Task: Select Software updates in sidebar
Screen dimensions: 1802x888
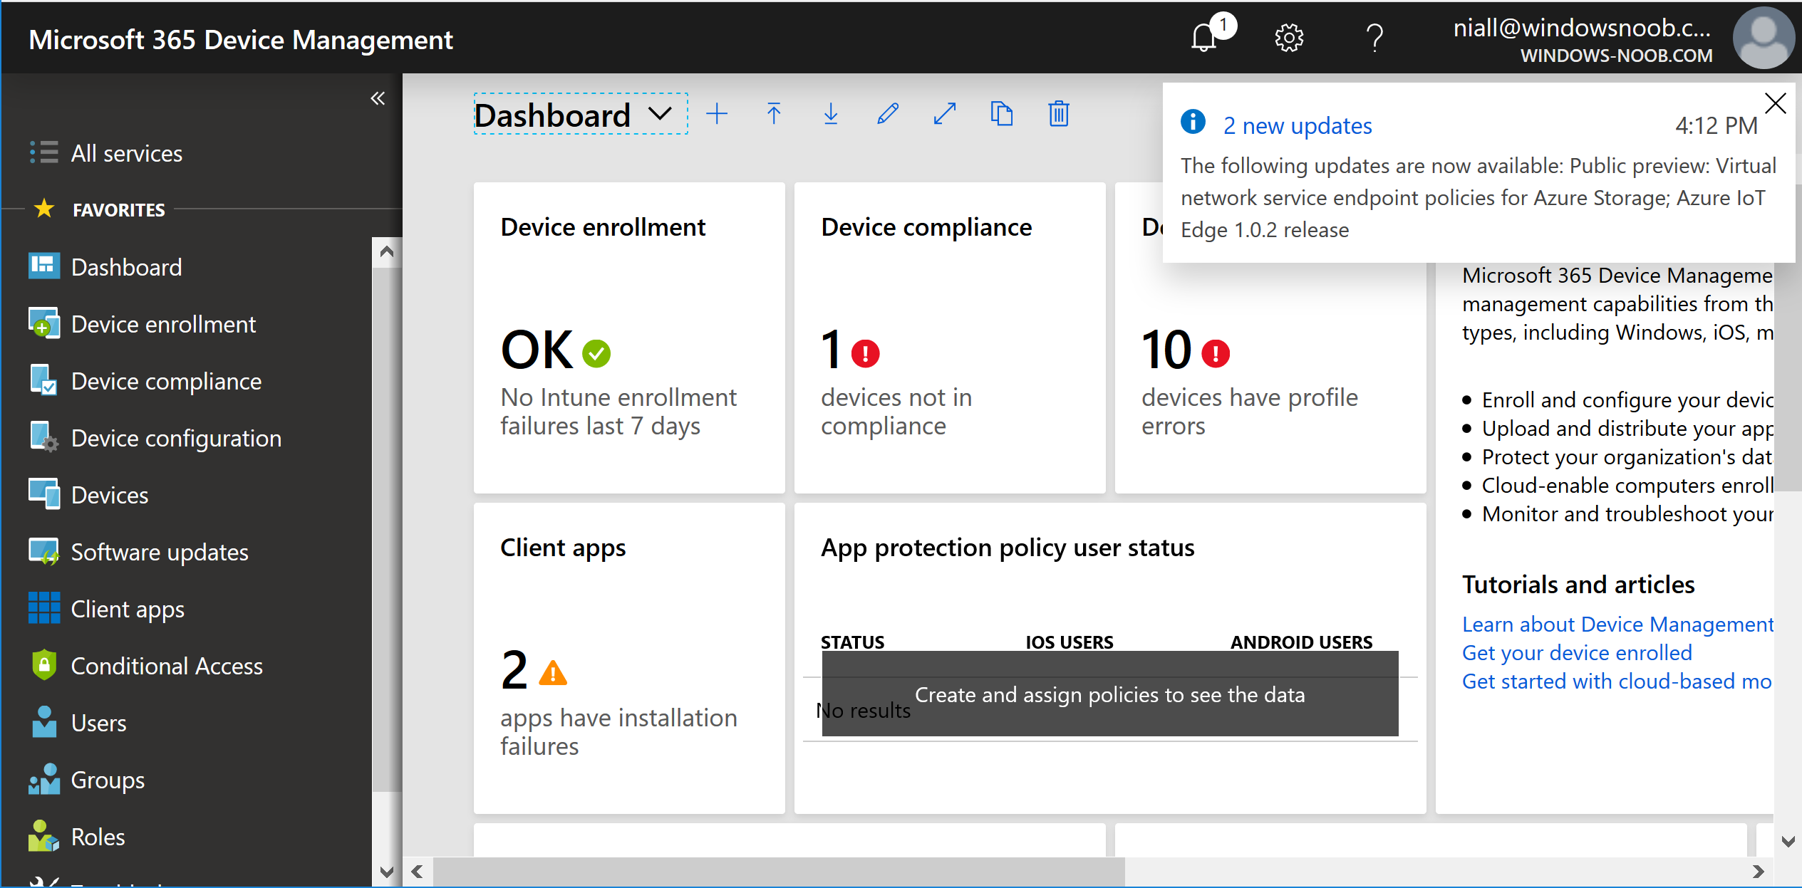Action: 160,552
